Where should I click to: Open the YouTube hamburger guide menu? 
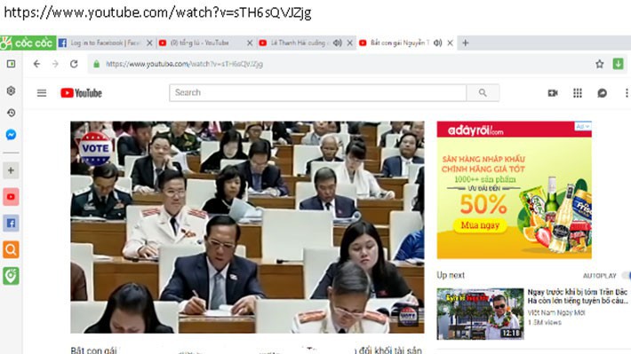pos(42,93)
